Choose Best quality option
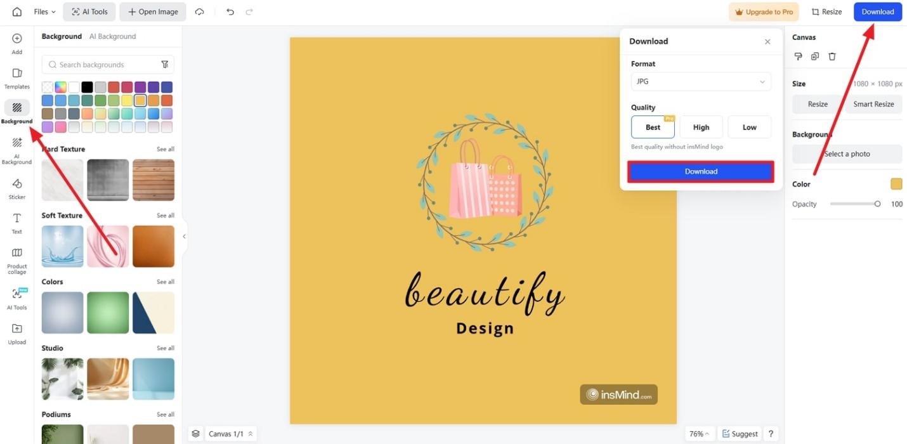This screenshot has width=907, height=444. coord(653,127)
